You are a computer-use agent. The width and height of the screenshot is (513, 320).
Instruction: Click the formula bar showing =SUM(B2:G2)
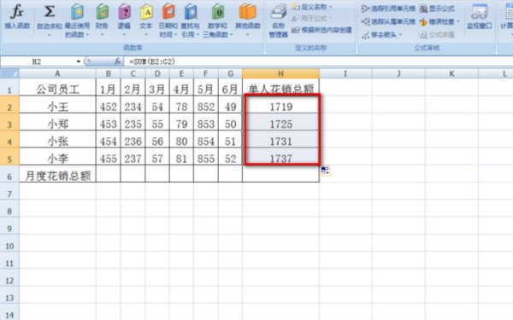coord(317,61)
